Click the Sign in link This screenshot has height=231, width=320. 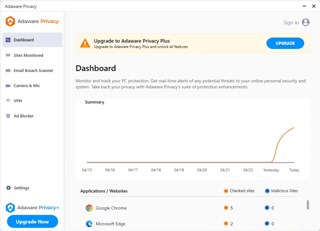point(291,23)
